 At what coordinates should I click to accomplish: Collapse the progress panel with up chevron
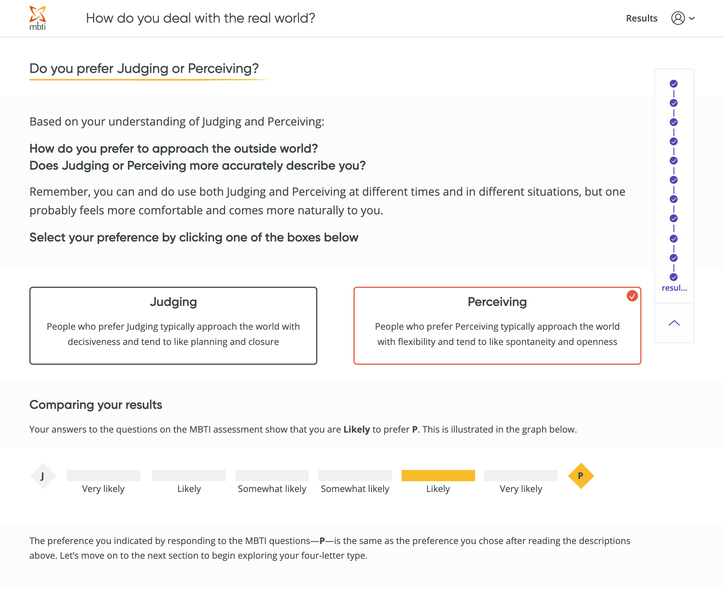tap(674, 323)
